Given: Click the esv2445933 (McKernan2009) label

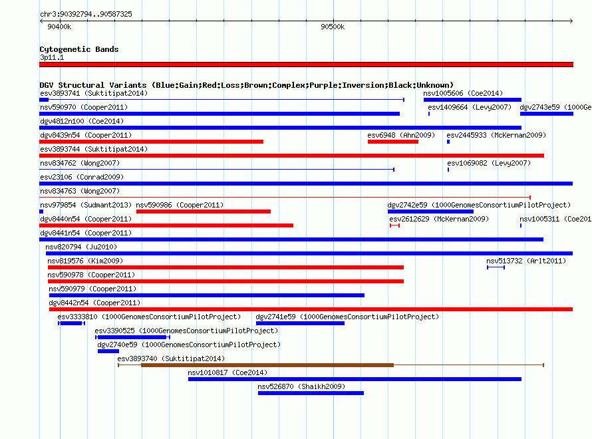Looking at the screenshot, I should [496, 135].
